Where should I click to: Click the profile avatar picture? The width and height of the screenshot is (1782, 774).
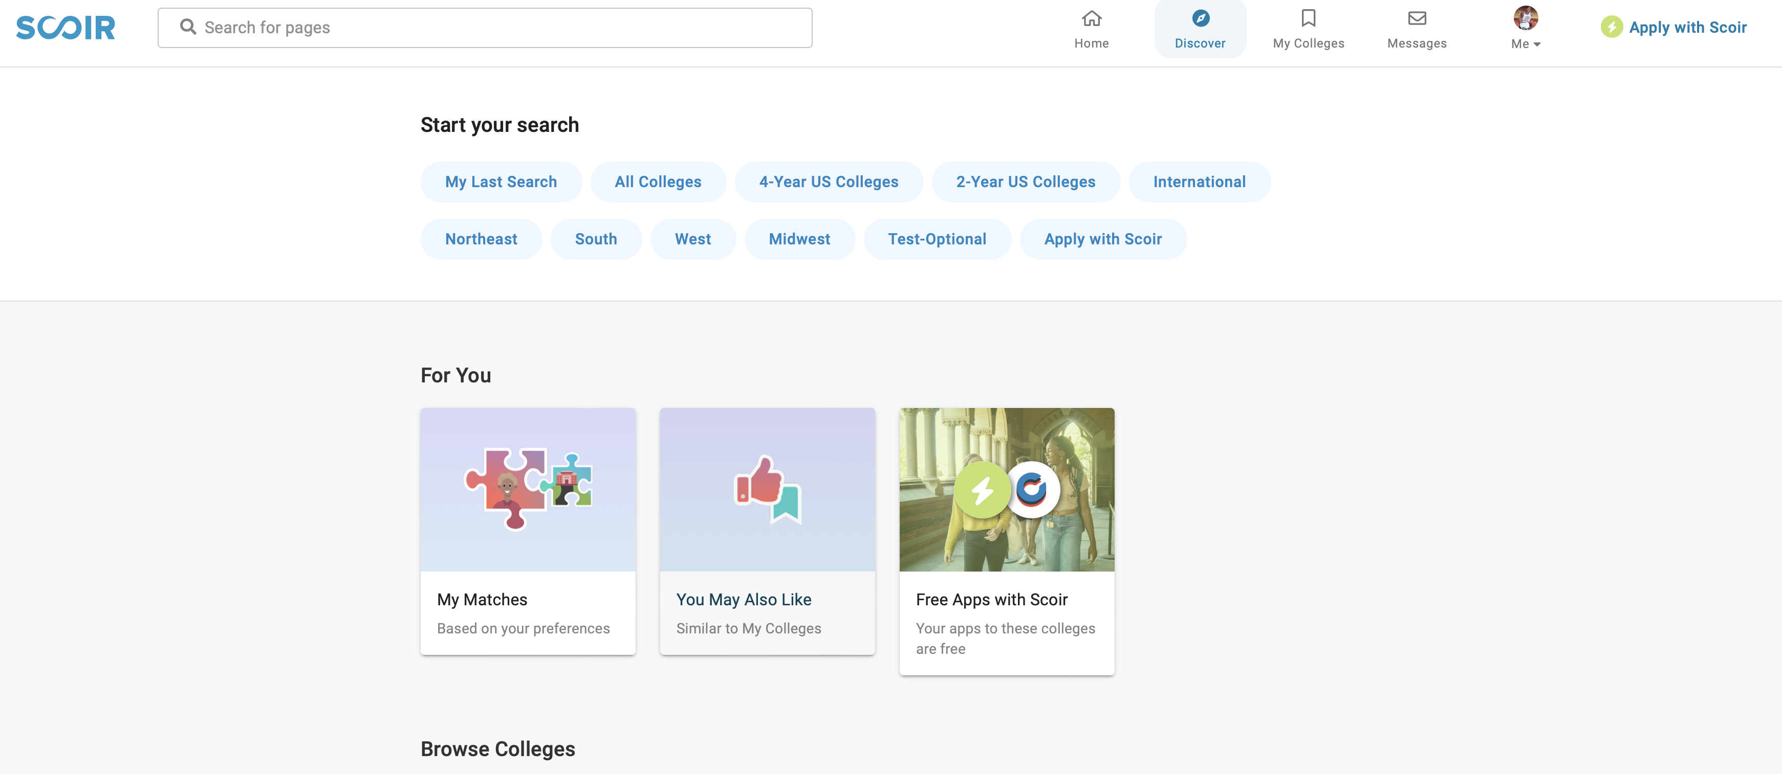1526,18
